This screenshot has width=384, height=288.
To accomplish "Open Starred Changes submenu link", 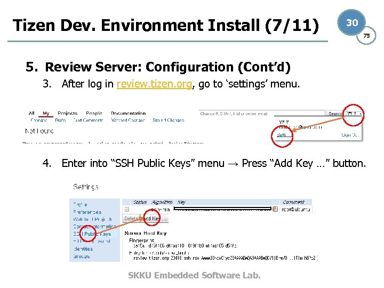I will coord(168,120).
